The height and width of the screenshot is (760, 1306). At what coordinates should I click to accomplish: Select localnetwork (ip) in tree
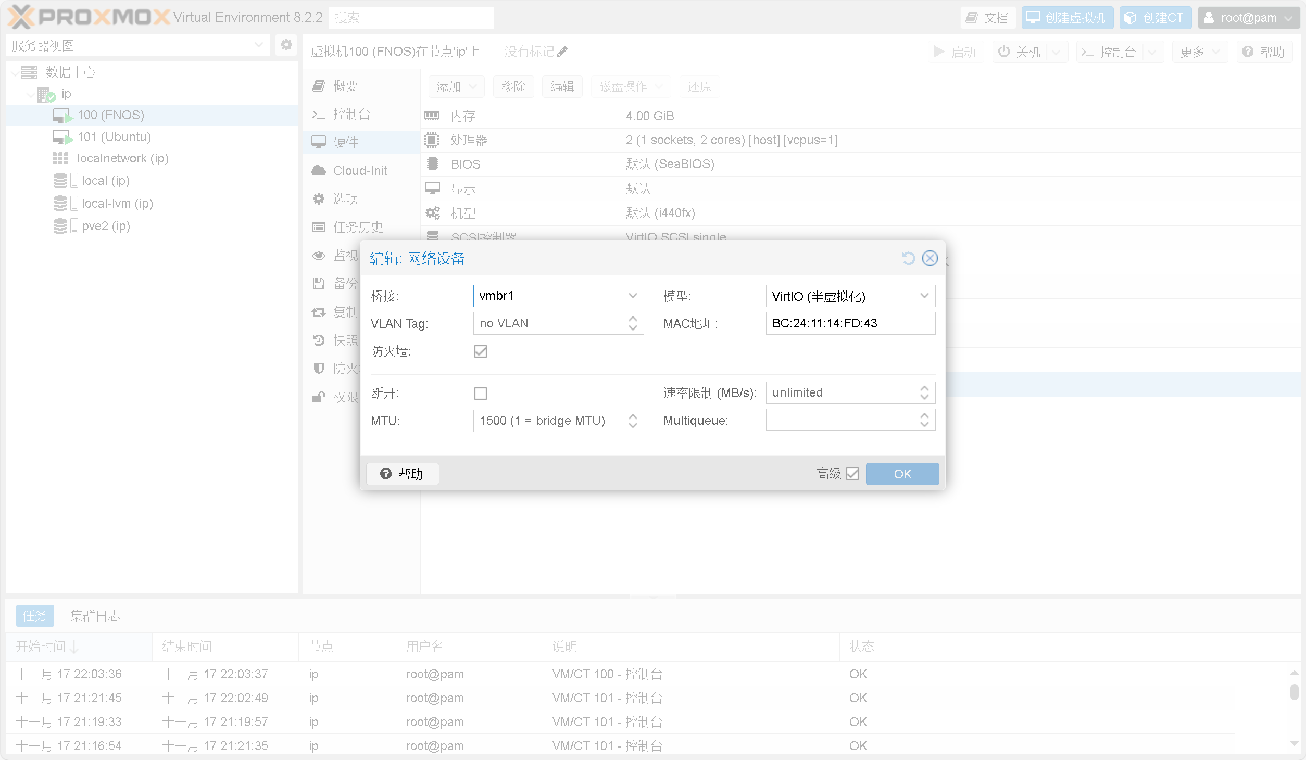click(152, 158)
